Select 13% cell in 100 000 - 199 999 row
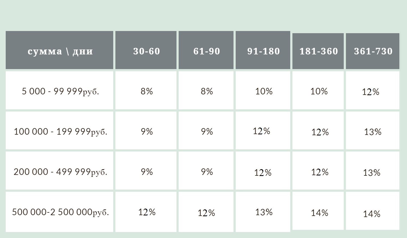The image size is (407, 238). pyautogui.click(x=373, y=131)
